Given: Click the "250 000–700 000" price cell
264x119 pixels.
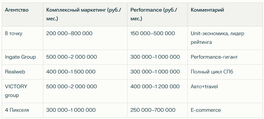Looking at the screenshot, I should [153, 110].
